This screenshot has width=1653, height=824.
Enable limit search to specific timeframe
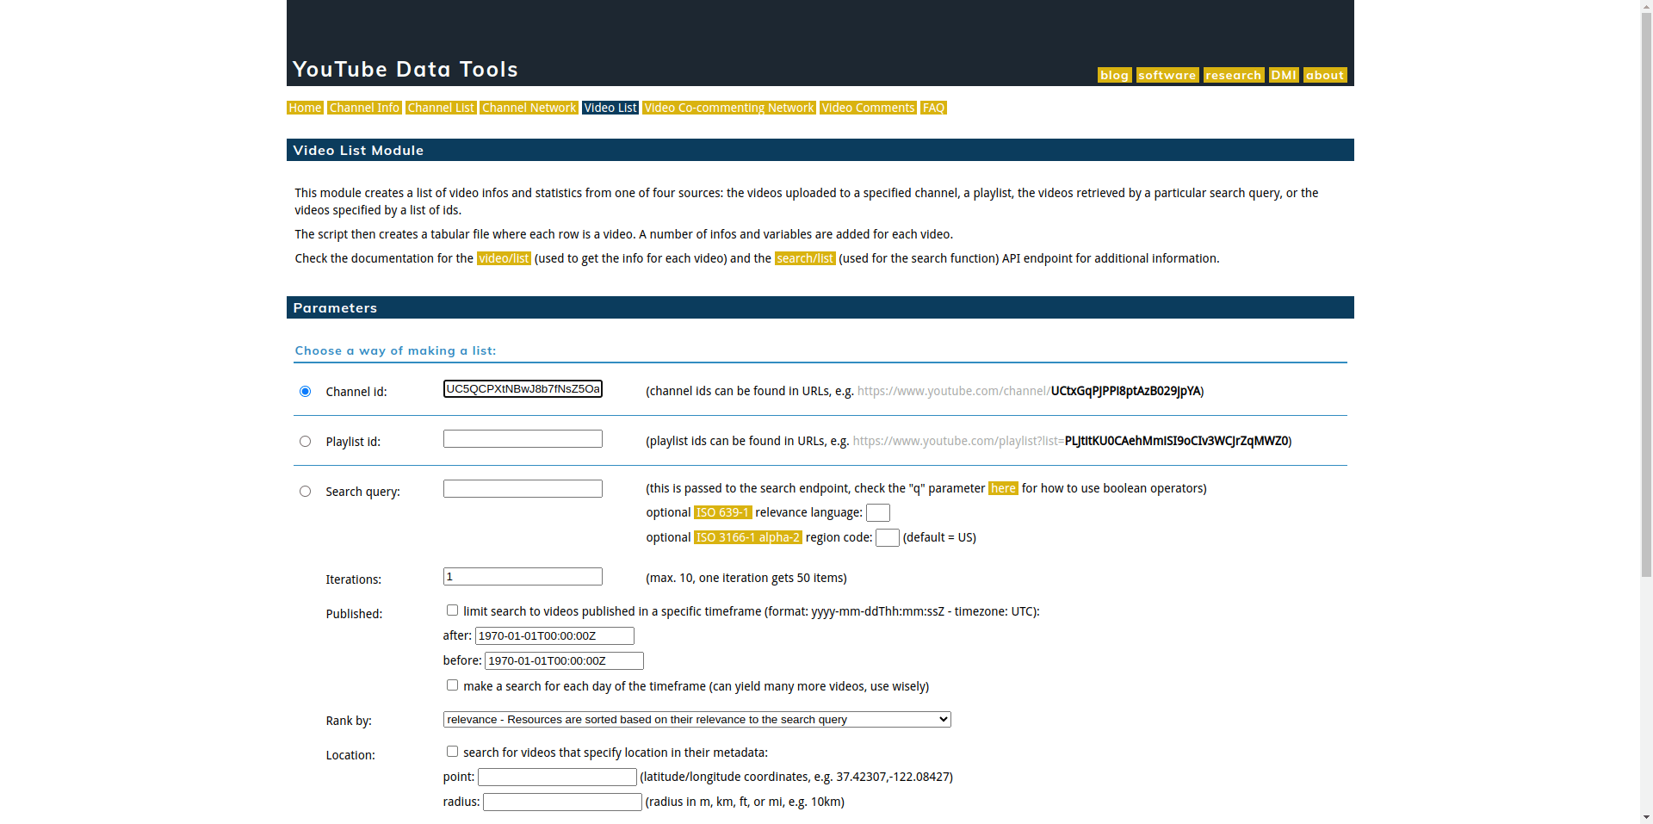click(x=451, y=610)
